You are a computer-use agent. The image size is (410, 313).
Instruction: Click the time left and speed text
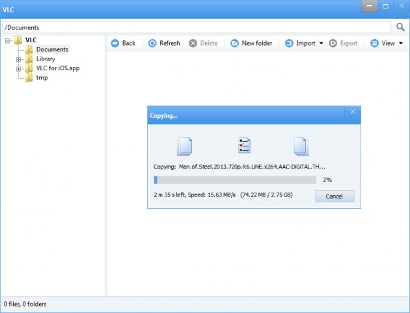195,195
